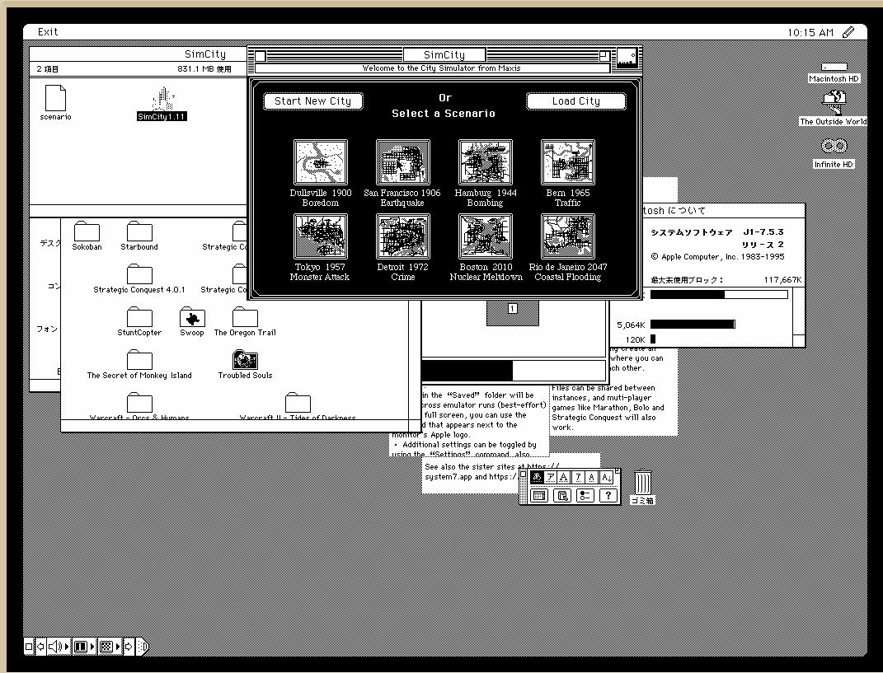Open the Detroit 1972 Crime scenario picture
This screenshot has width=883, height=673.
pos(402,236)
